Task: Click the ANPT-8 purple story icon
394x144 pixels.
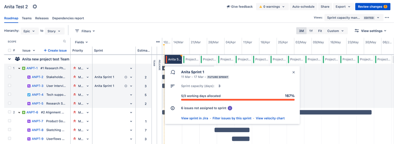Action: coord(29,130)
